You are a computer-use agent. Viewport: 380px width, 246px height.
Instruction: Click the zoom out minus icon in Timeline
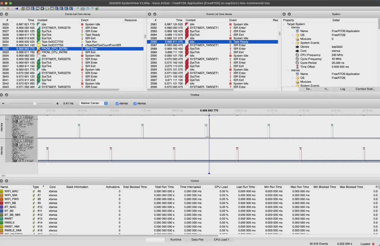(x=3, y=103)
